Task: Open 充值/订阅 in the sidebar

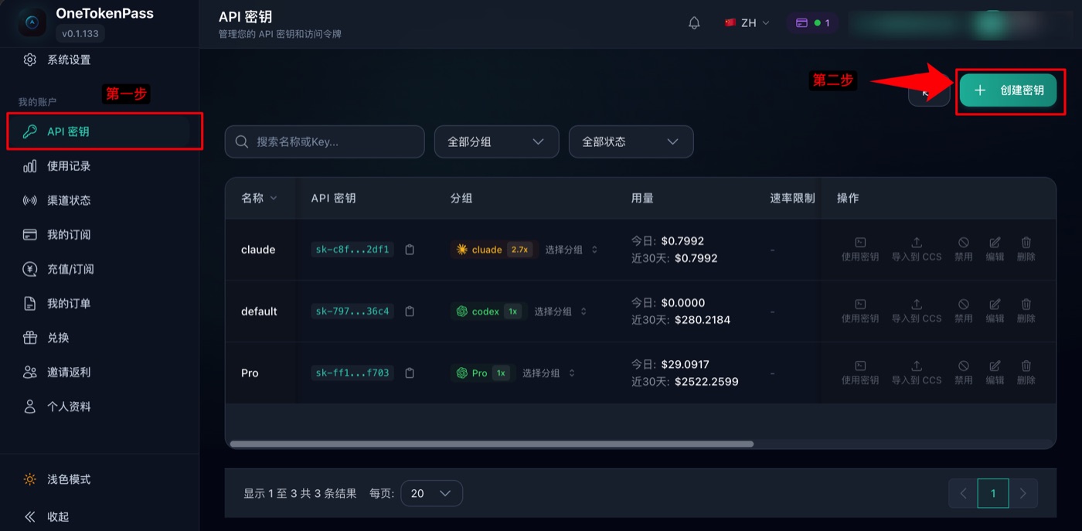Action: click(99, 269)
